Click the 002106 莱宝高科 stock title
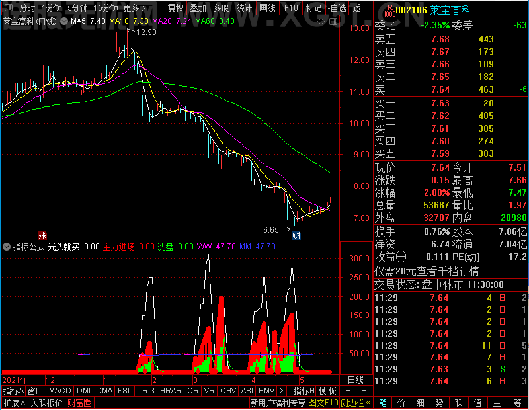This screenshot has width=529, height=410. pyautogui.click(x=434, y=10)
